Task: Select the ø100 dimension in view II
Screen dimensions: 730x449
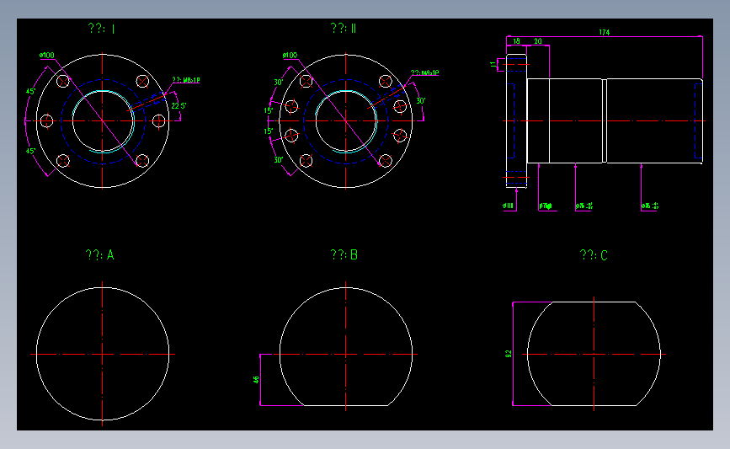Action: coord(290,56)
